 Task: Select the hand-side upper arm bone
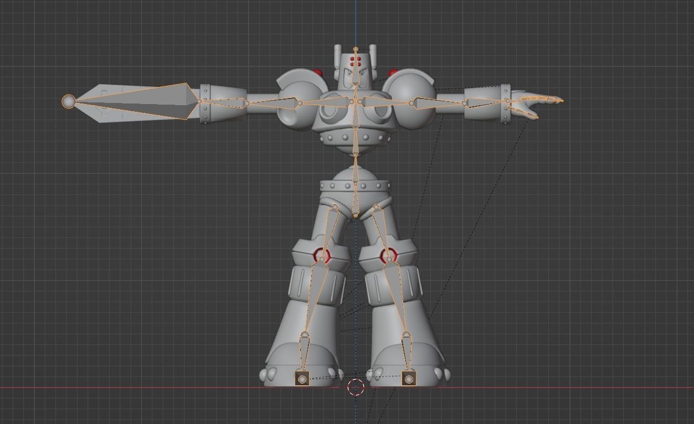[x=439, y=103]
